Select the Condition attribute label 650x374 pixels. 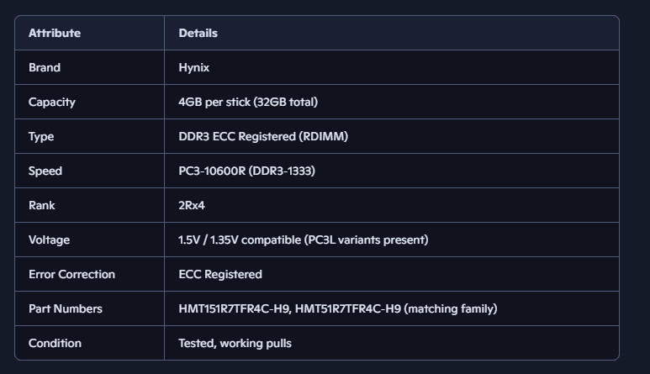(55, 343)
